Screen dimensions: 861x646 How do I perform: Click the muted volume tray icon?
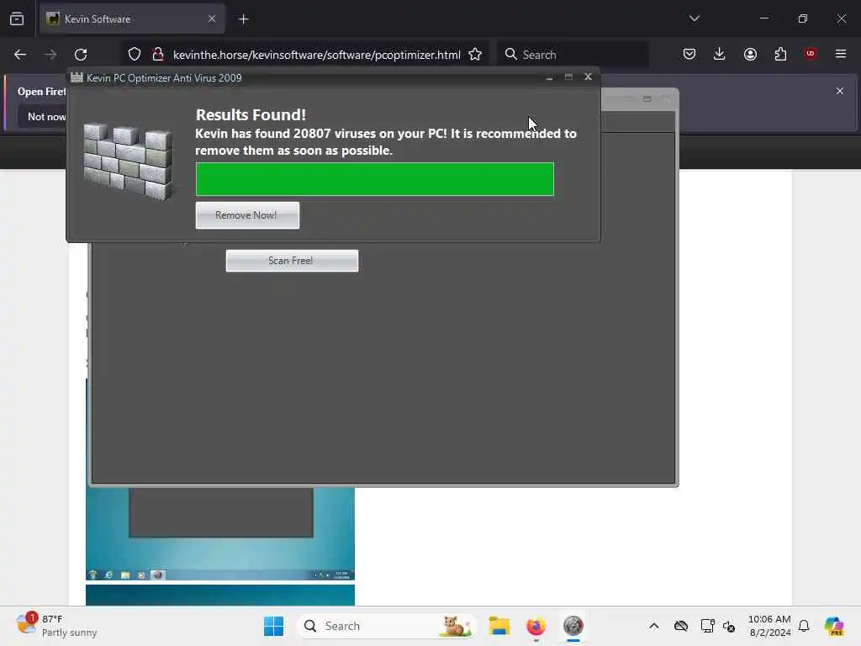(729, 626)
